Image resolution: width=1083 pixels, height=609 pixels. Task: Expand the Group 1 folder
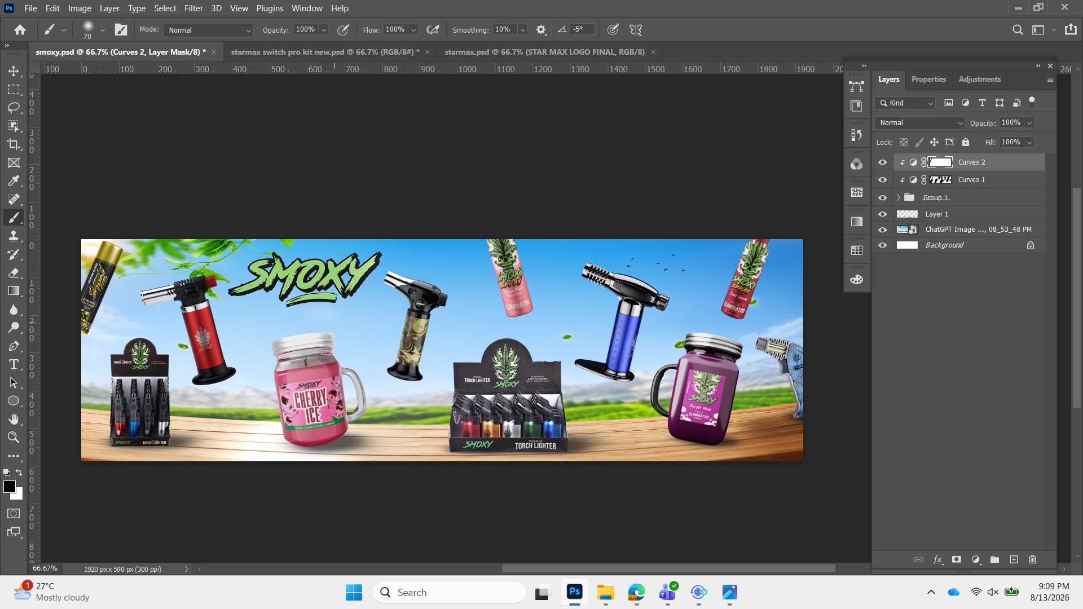tap(898, 198)
